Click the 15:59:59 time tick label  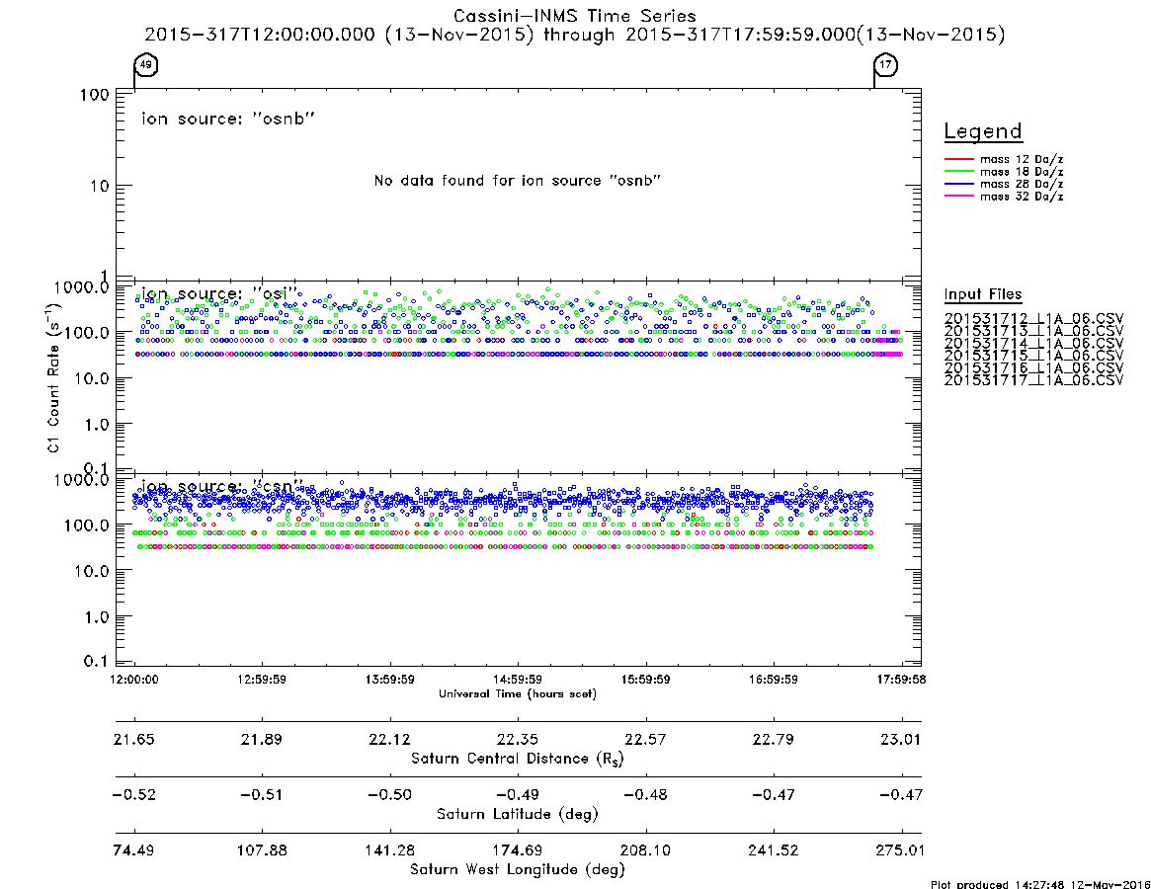(x=645, y=680)
